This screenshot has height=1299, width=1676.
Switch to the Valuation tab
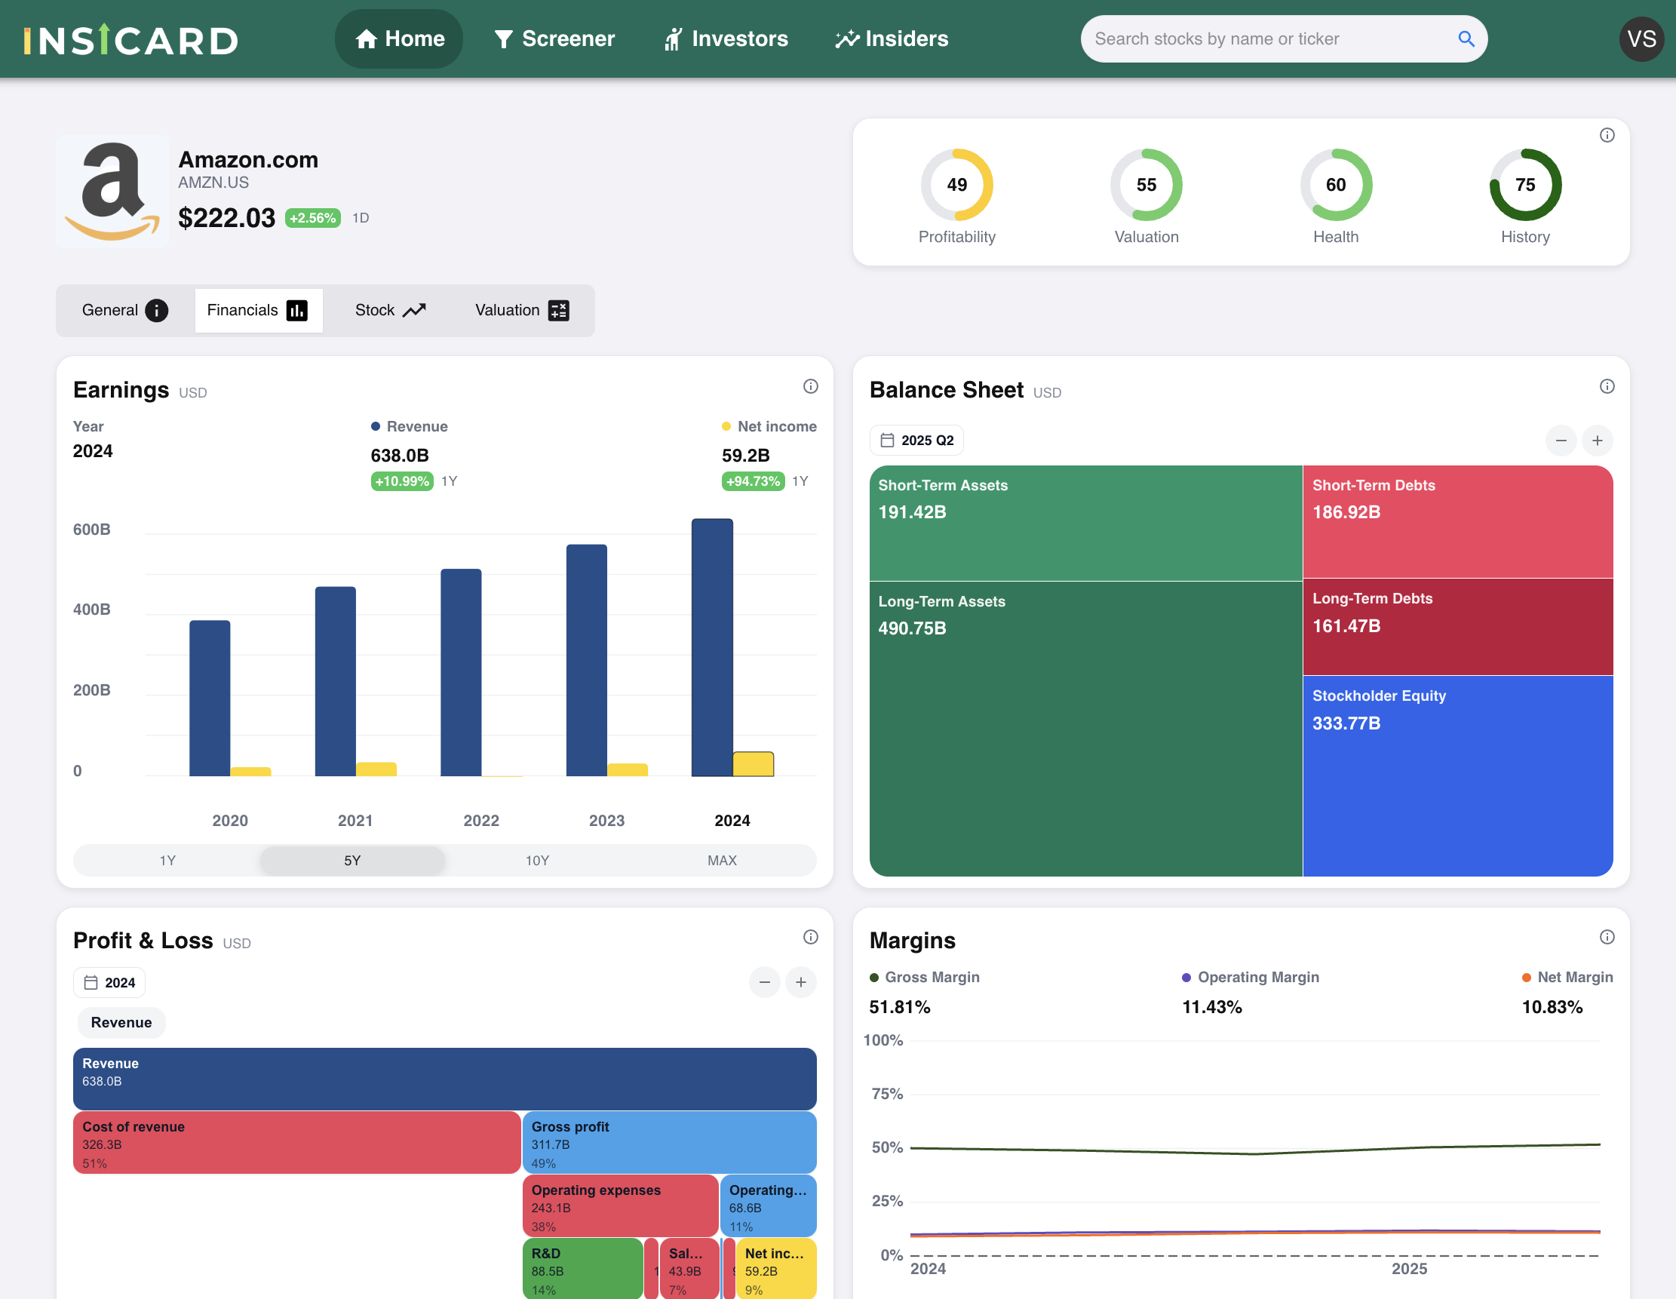(522, 311)
